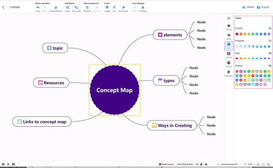Open the Style panel tab

coord(229,37)
